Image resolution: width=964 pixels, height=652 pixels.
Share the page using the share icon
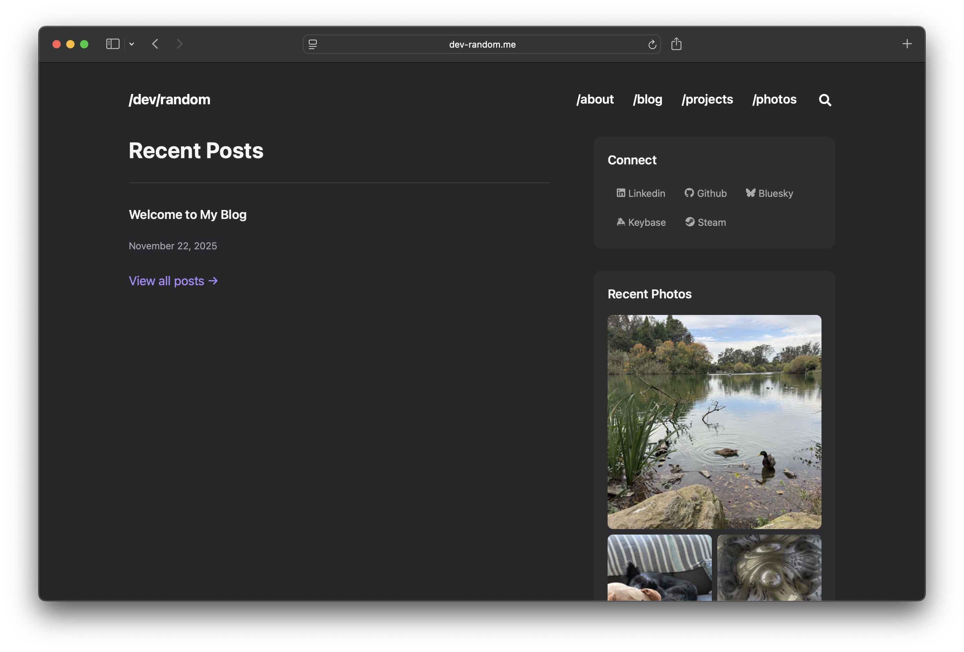(677, 44)
